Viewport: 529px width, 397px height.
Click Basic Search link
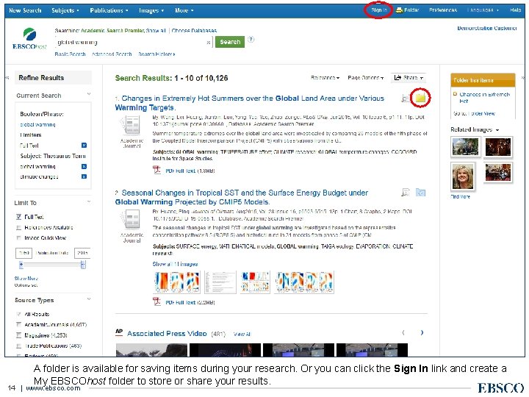[x=70, y=54]
